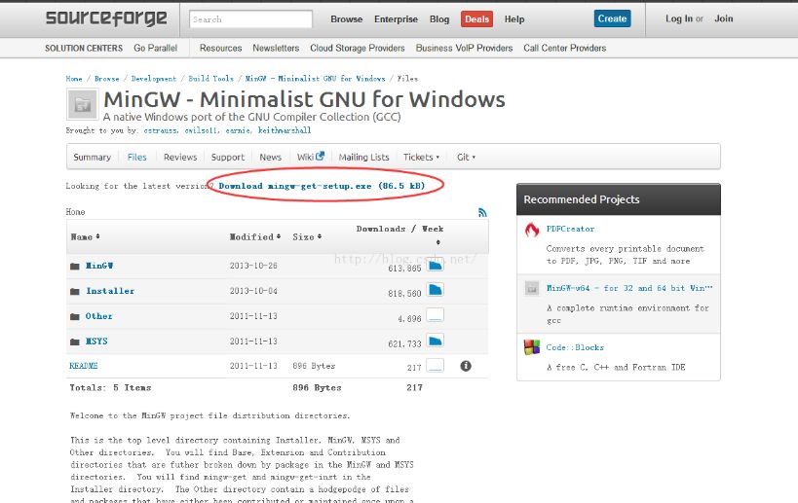This screenshot has width=798, height=503.
Task: Open the README file link
Action: tap(84, 366)
